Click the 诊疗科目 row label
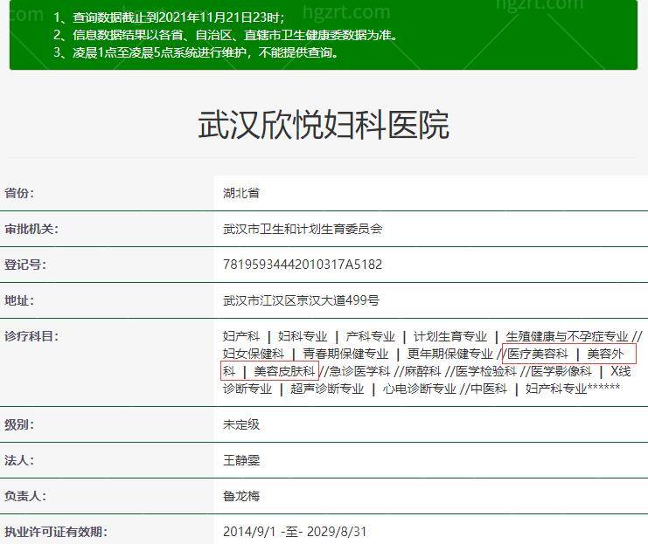This screenshot has width=648, height=544. coord(31,336)
